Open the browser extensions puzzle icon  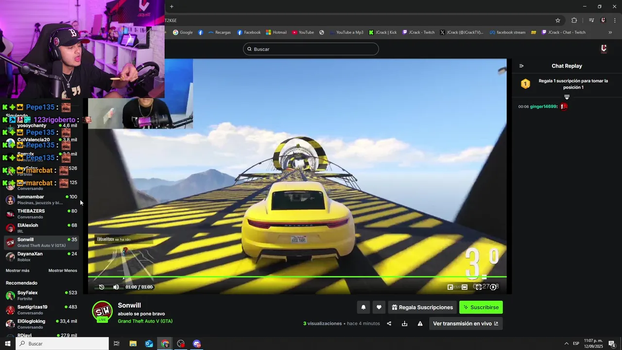[574, 20]
